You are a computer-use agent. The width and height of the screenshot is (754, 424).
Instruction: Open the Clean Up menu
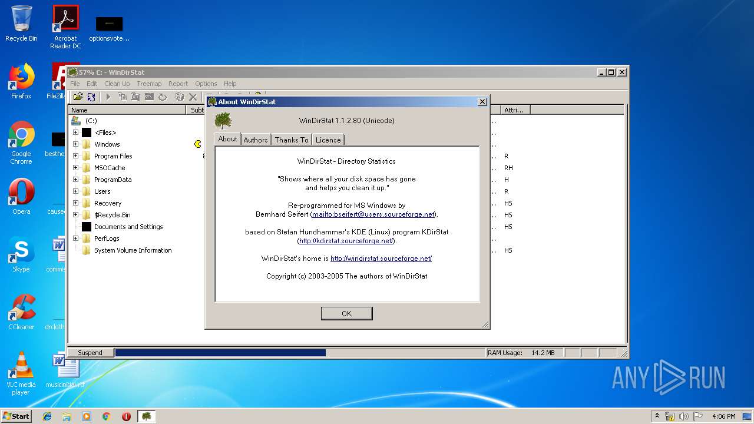pos(117,84)
